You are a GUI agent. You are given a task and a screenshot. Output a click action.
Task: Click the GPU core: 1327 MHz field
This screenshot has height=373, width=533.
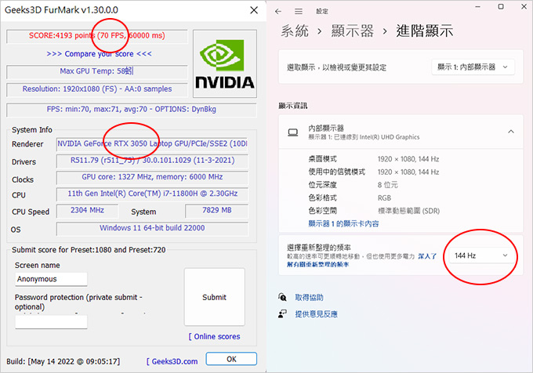pos(152,177)
